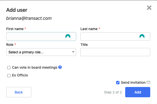Click the Last name label
157x104 pixels.
(x=89, y=29)
